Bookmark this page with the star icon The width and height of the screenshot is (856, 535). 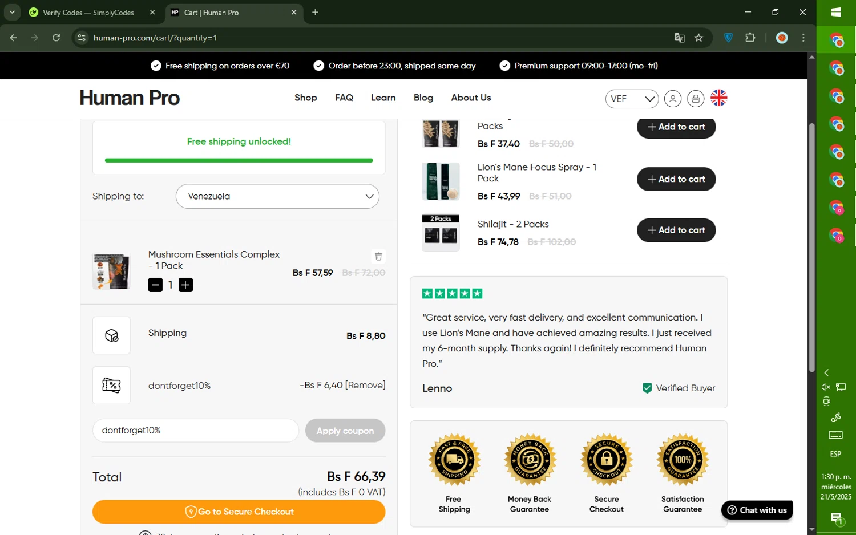(698, 38)
